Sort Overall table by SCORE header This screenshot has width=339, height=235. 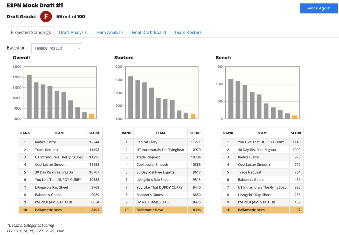94,133
